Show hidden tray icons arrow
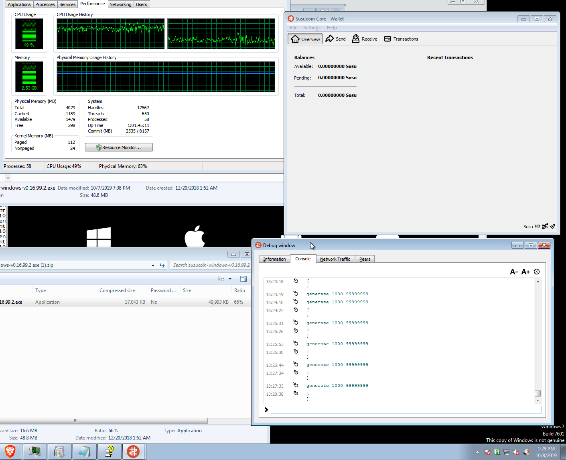Image resolution: width=566 pixels, height=460 pixels. tap(477, 452)
